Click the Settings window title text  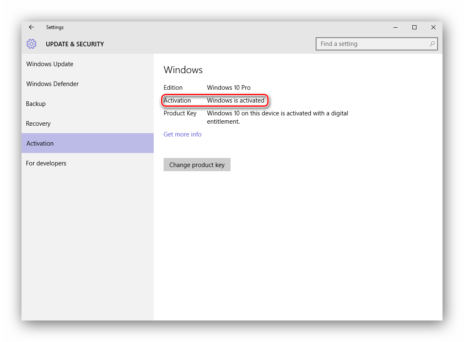(55, 27)
